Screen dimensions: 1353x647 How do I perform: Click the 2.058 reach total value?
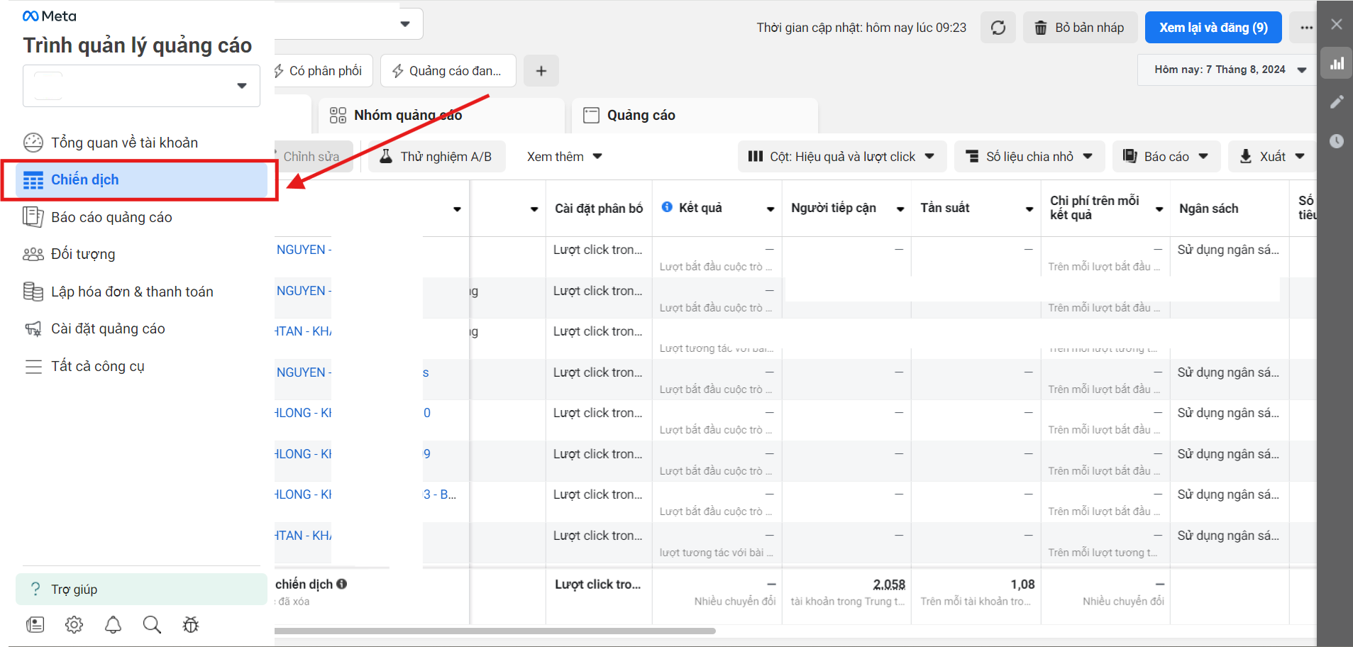pos(889,585)
